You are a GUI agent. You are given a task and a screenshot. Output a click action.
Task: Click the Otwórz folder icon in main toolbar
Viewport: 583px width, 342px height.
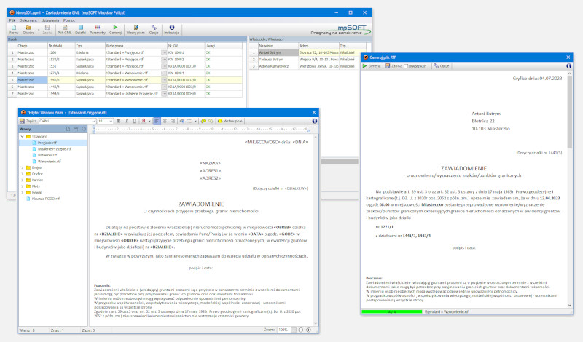click(x=28, y=28)
